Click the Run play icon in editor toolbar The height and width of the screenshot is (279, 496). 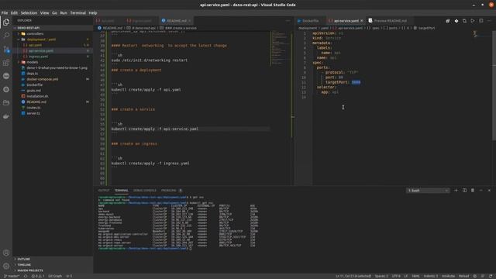pos(473,21)
